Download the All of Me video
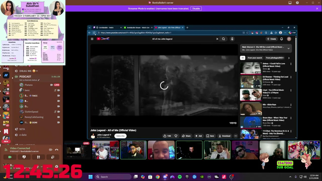322x181 pixels. pyautogui.click(x=224, y=136)
